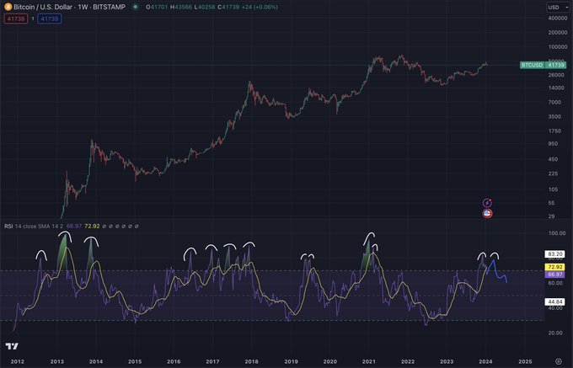Click the purple 66.97 RSI scale label
573x368 pixels.
point(552,275)
